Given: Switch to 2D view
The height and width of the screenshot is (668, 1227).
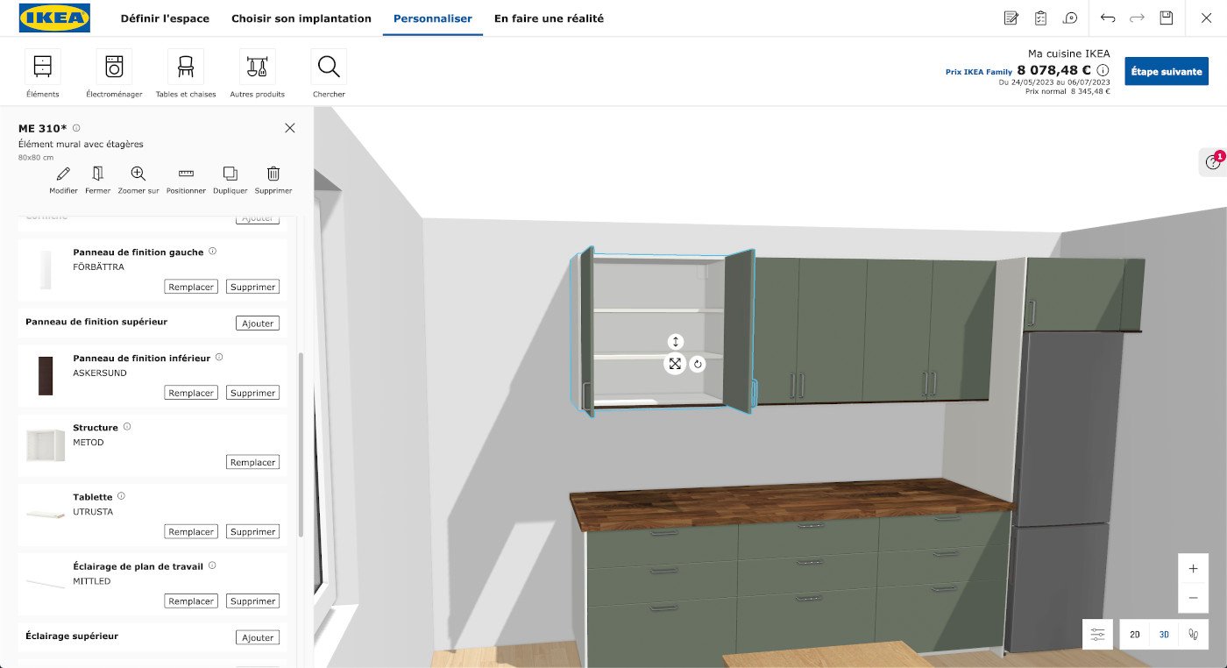Looking at the screenshot, I should [x=1135, y=634].
